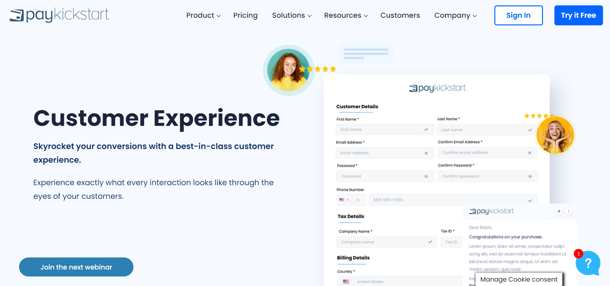
Task: Click the PayKickstart logo in email preview
Action: (491, 211)
